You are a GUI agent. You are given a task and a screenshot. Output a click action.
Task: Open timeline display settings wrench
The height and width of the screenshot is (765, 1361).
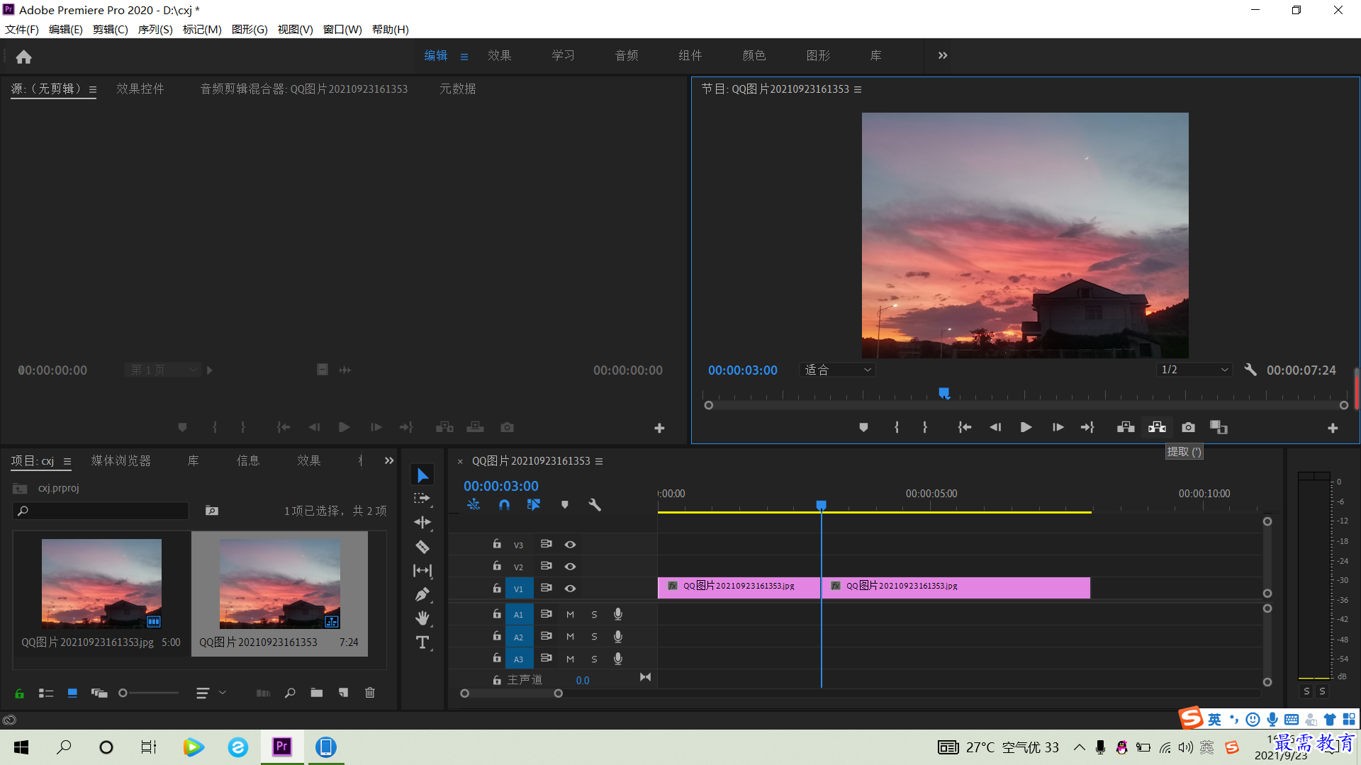(x=595, y=505)
